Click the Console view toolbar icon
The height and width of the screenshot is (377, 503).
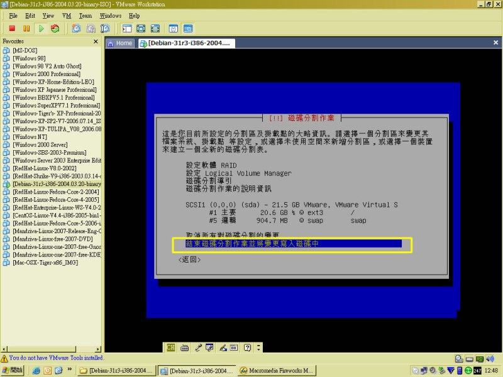click(188, 28)
